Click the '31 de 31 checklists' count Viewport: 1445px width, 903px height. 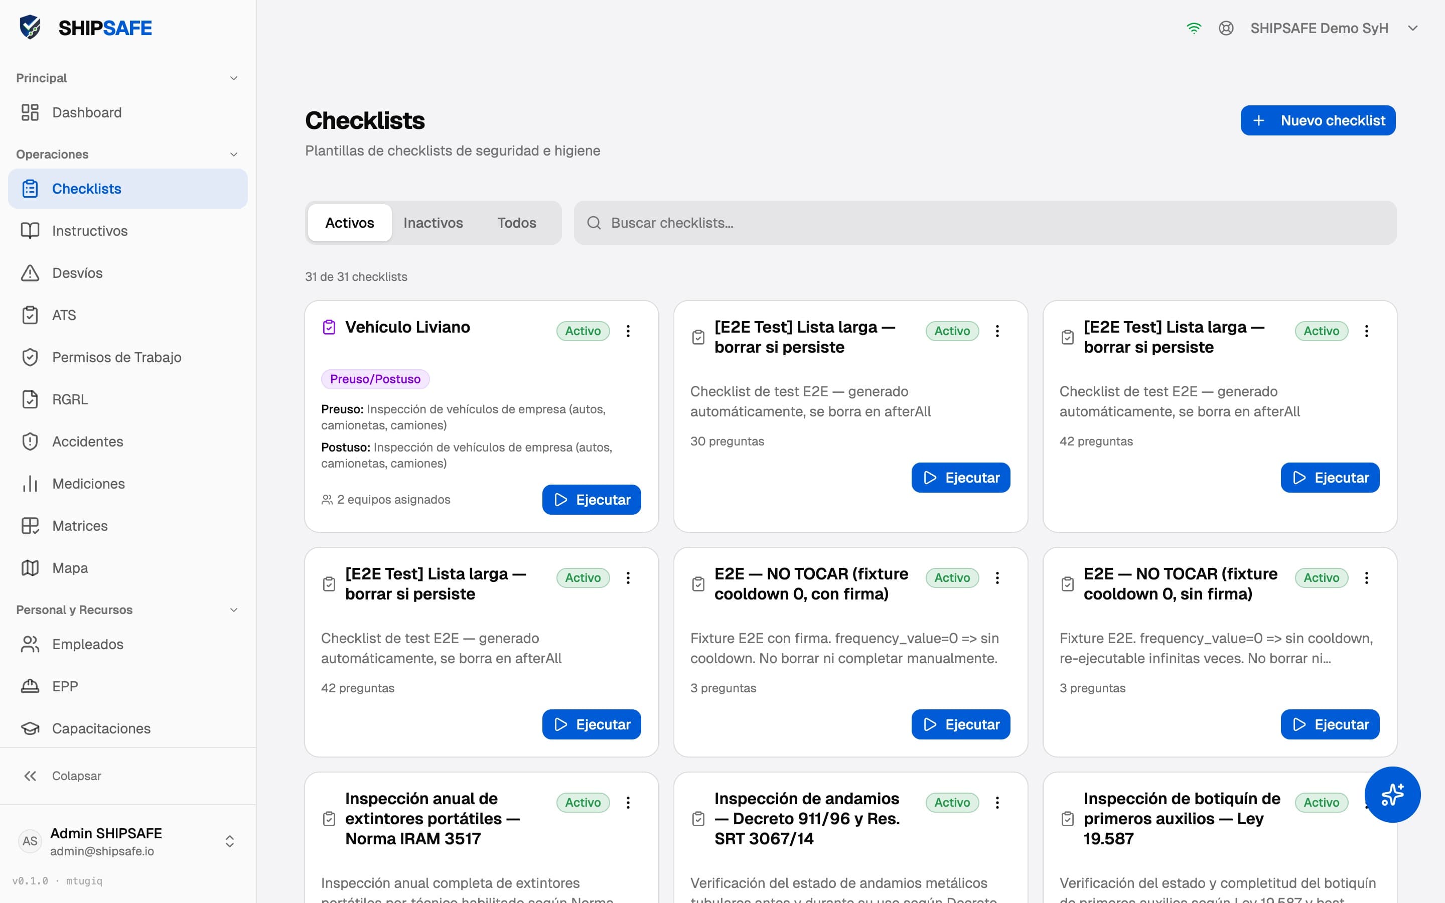356,276
